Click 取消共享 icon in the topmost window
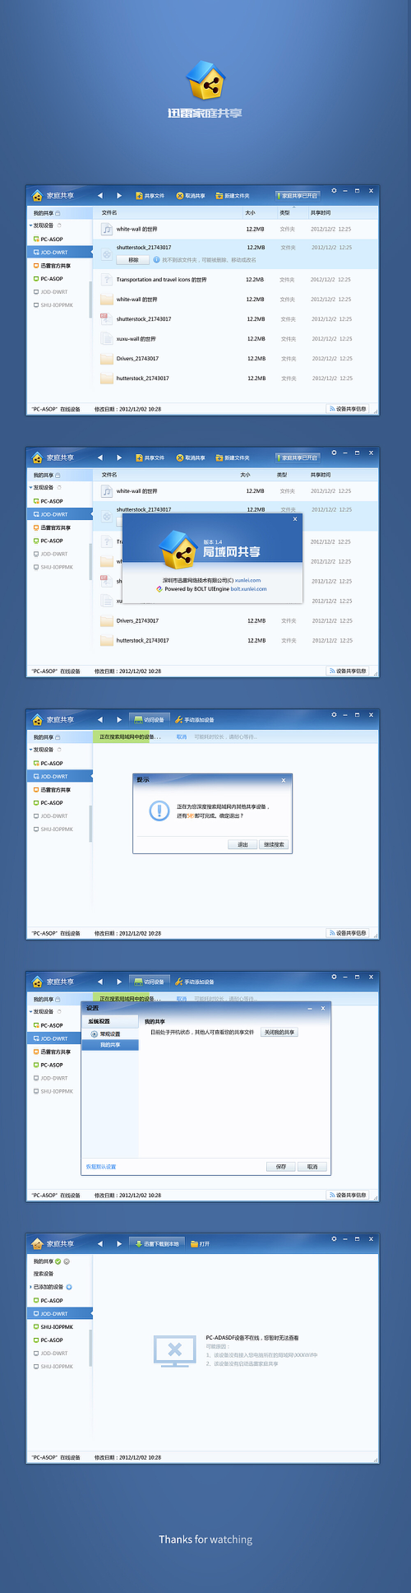This screenshot has height=1593, width=411. 180,195
